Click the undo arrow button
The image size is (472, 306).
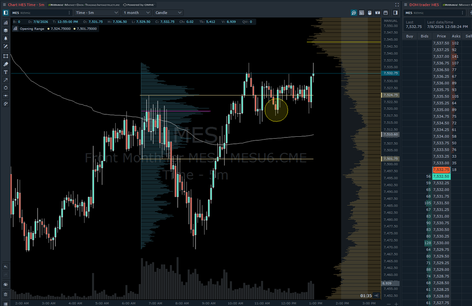coord(6,267)
